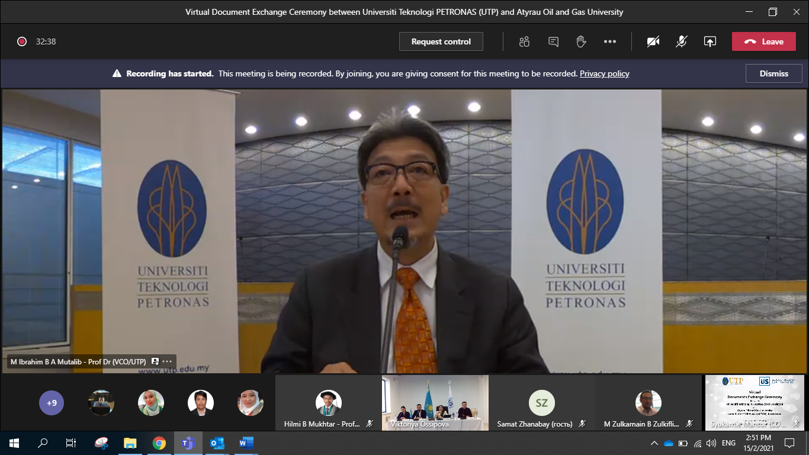Raise your hand in the meeting

coord(581,41)
